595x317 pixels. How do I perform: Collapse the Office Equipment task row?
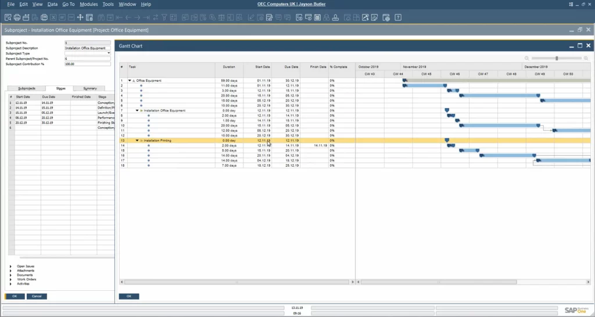click(x=130, y=81)
